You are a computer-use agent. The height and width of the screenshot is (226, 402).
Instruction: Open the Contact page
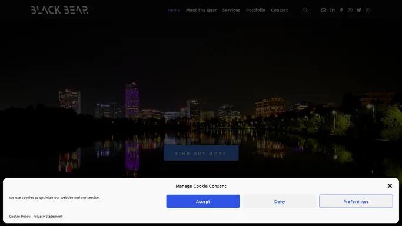[x=280, y=10]
